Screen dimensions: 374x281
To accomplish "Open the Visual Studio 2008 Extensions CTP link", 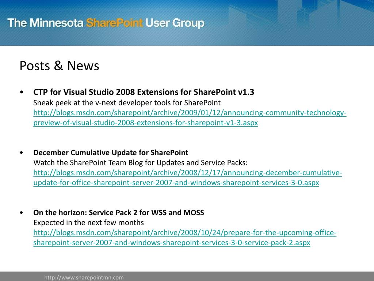I will point(190,117).
